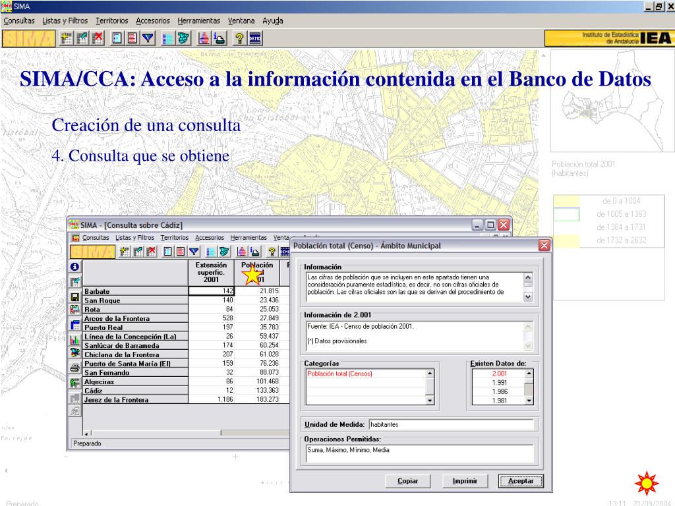The image size is (675, 506).
Task: Click the Unidad de Medida habitantes field
Action: 451,424
